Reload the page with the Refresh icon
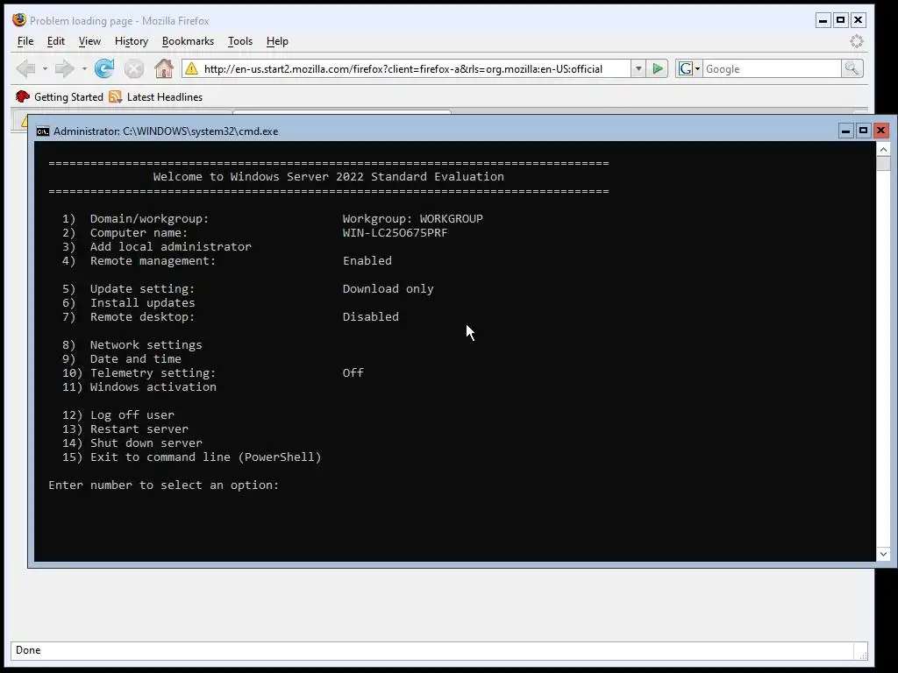The width and height of the screenshot is (898, 673). 104,69
